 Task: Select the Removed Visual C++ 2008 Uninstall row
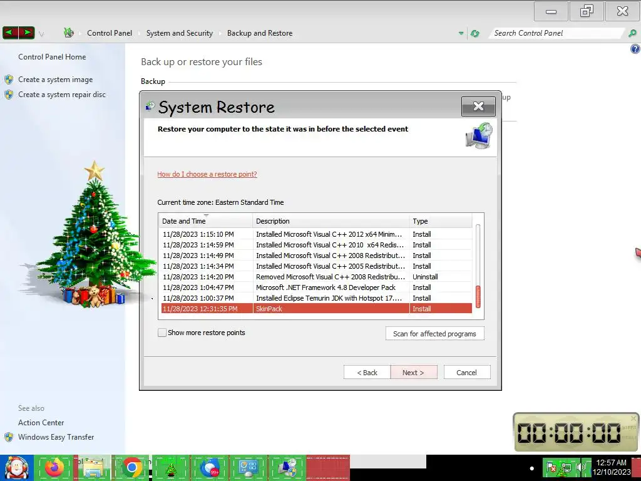coord(315,277)
